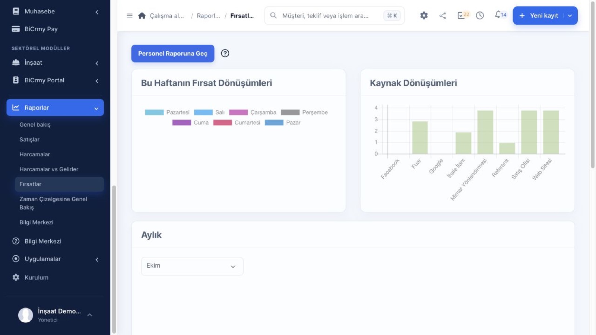Expand the İnşaat sidebar module
The image size is (596, 335).
tap(55, 63)
